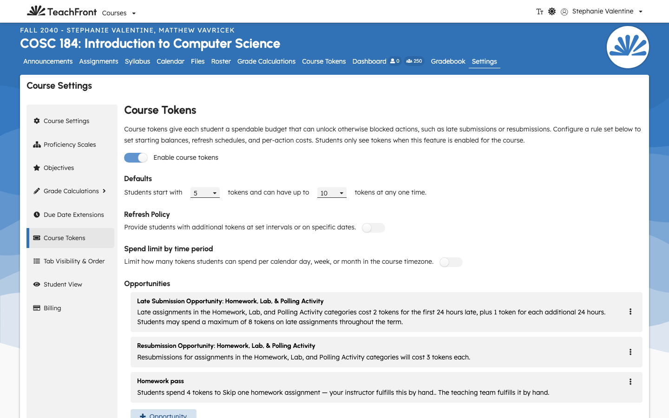The height and width of the screenshot is (418, 669).
Task: Switch to Student View
Action: (71, 284)
